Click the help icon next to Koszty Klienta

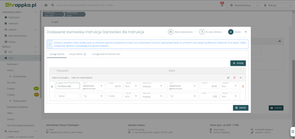click(x=85, y=54)
